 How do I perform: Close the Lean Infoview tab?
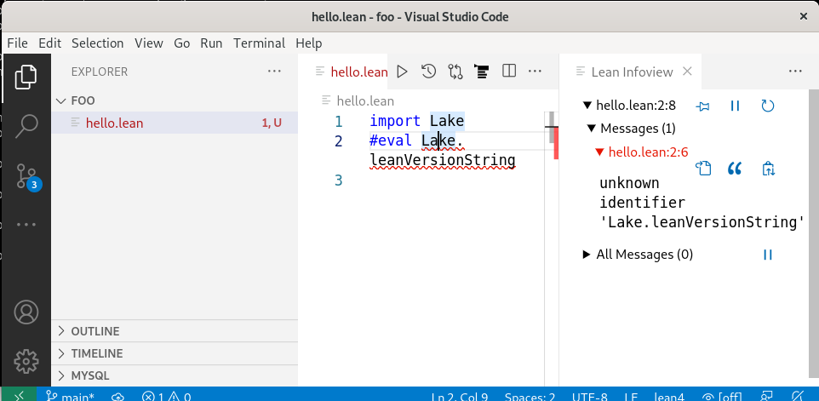(x=687, y=71)
